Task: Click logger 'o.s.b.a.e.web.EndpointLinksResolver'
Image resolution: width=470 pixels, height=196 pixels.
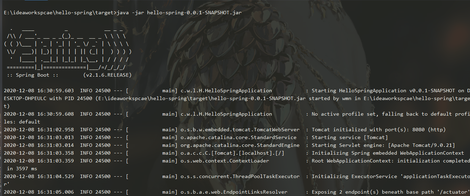Action: pyautogui.click(x=234, y=192)
